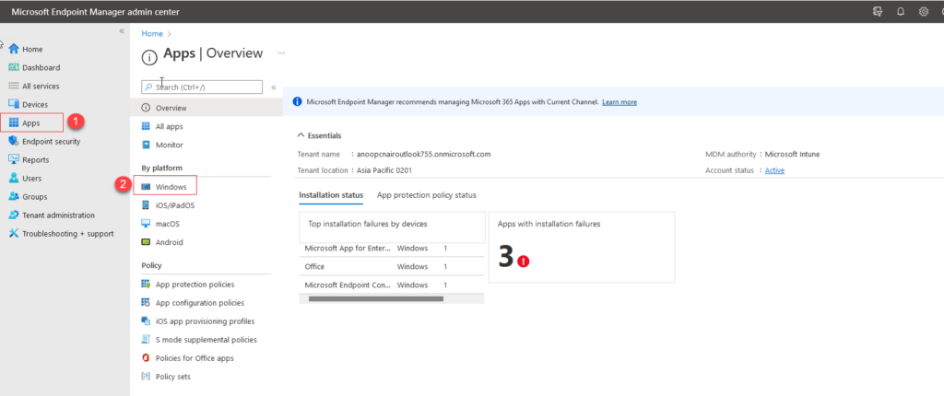This screenshot has height=396, width=944.
Task: Open the Dashboard icon in sidebar
Action: pyautogui.click(x=14, y=67)
